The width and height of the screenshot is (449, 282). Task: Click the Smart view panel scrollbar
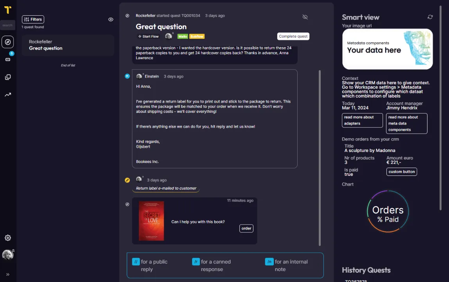[x=441, y=108]
